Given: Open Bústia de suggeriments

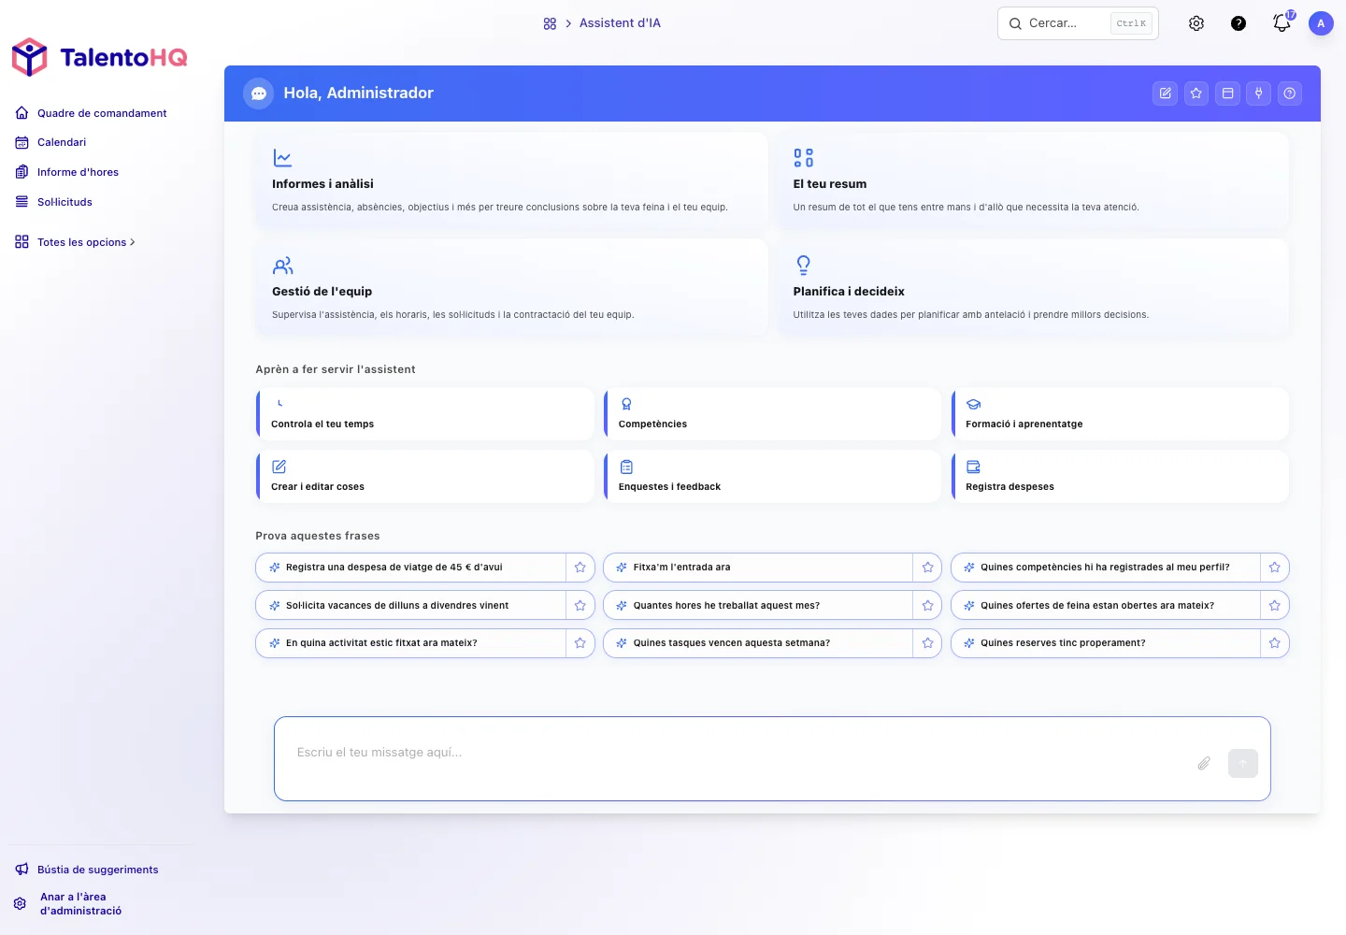Looking at the screenshot, I should tap(87, 870).
